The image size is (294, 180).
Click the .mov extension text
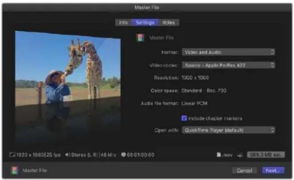tap(227, 155)
